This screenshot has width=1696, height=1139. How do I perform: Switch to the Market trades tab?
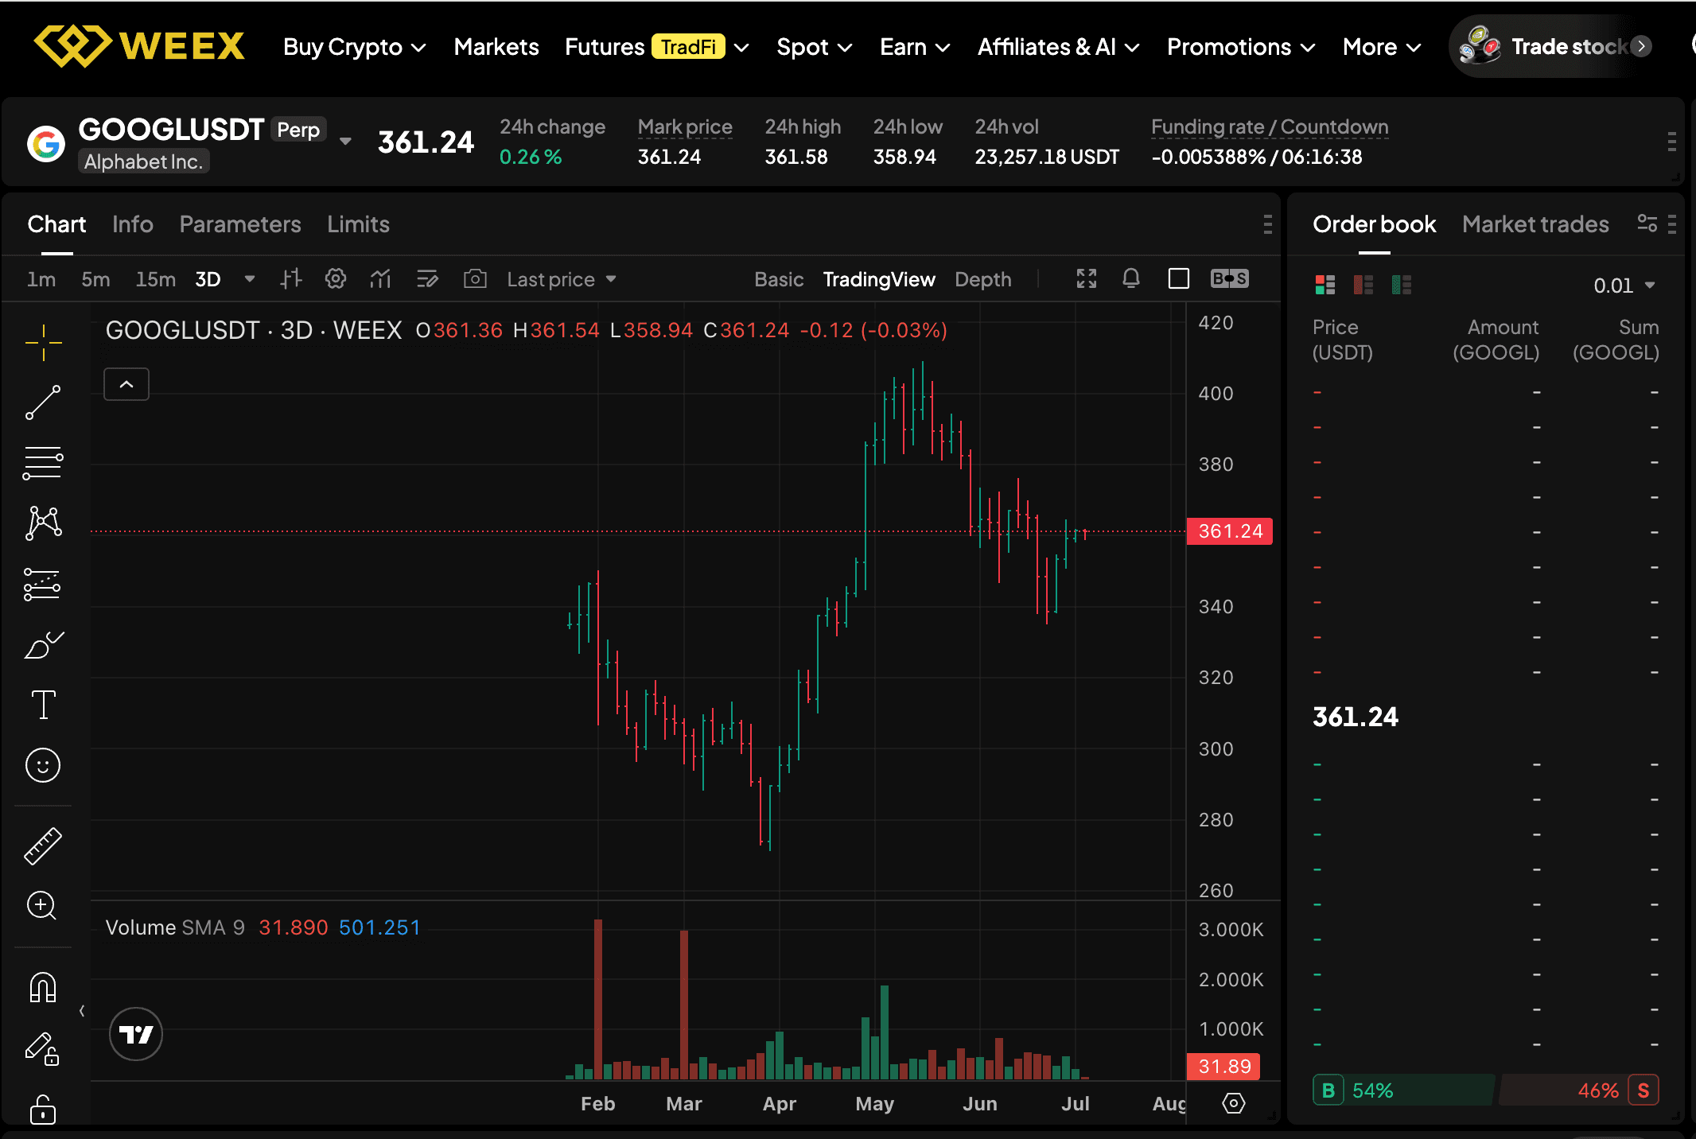click(x=1535, y=224)
